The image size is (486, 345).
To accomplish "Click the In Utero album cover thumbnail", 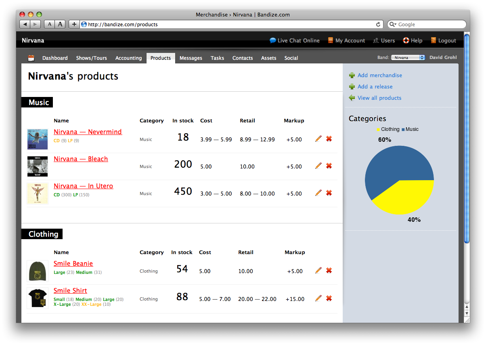I will 38,193.
